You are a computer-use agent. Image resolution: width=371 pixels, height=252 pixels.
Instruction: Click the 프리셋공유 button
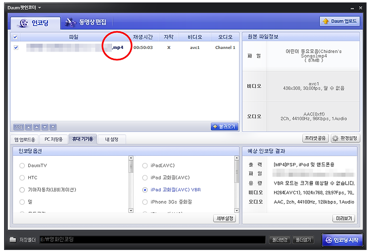click(315, 138)
